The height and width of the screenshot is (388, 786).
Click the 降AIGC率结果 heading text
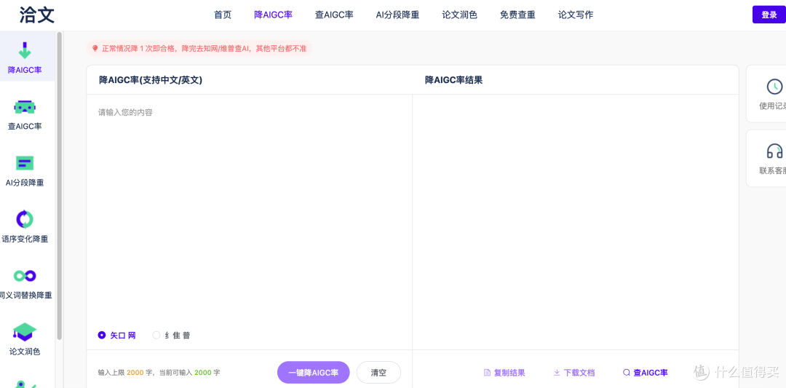coord(453,79)
